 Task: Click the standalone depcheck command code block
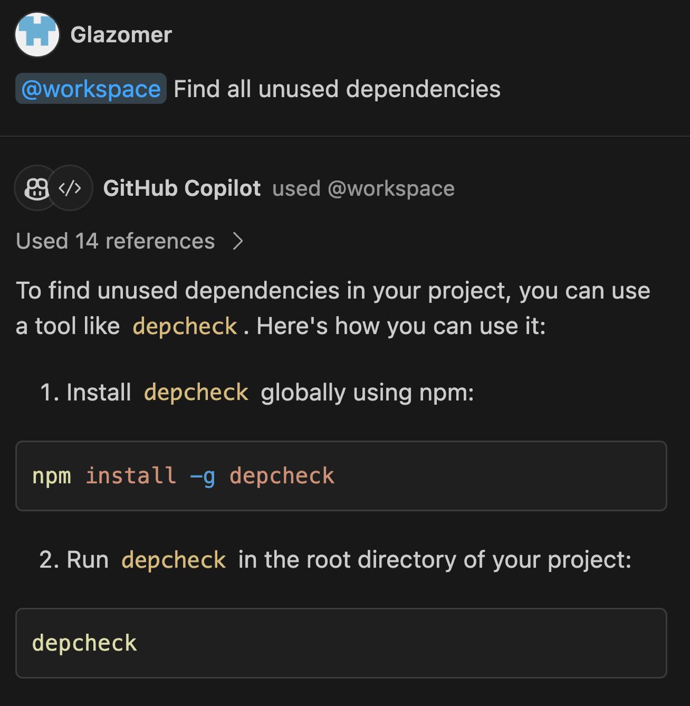(x=341, y=643)
